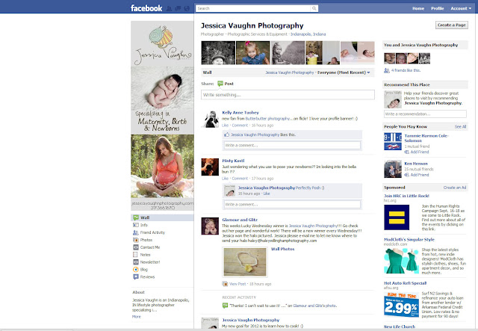Click the Indianapolis, Indiana location link
478x331 pixels.
[308, 34]
